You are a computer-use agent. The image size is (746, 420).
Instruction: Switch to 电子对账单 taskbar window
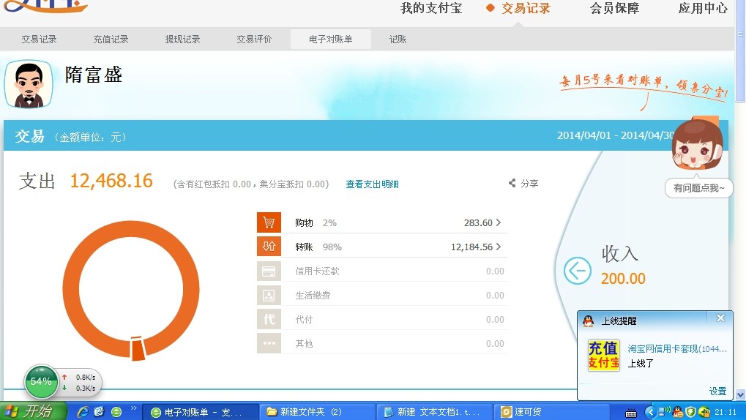click(x=201, y=412)
